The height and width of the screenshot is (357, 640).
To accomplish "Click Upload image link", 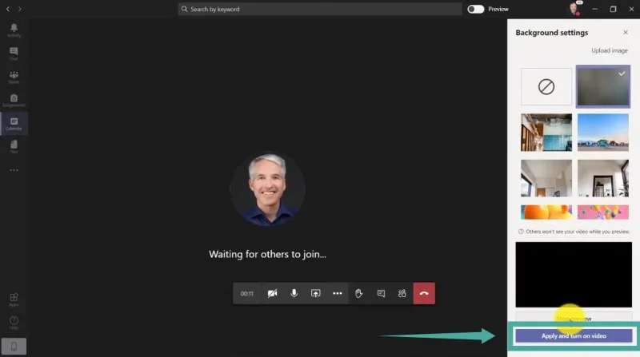I will point(610,50).
